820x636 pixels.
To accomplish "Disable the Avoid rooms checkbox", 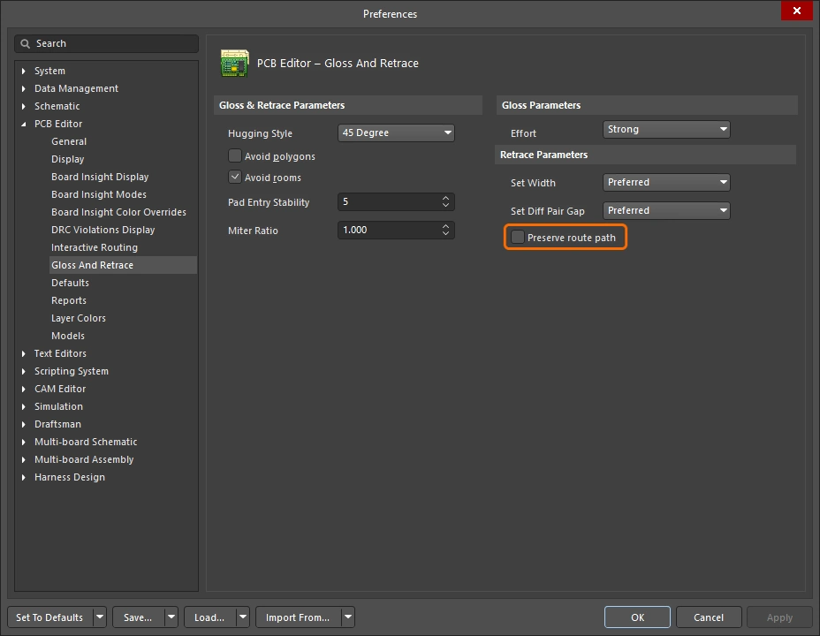I will point(235,176).
